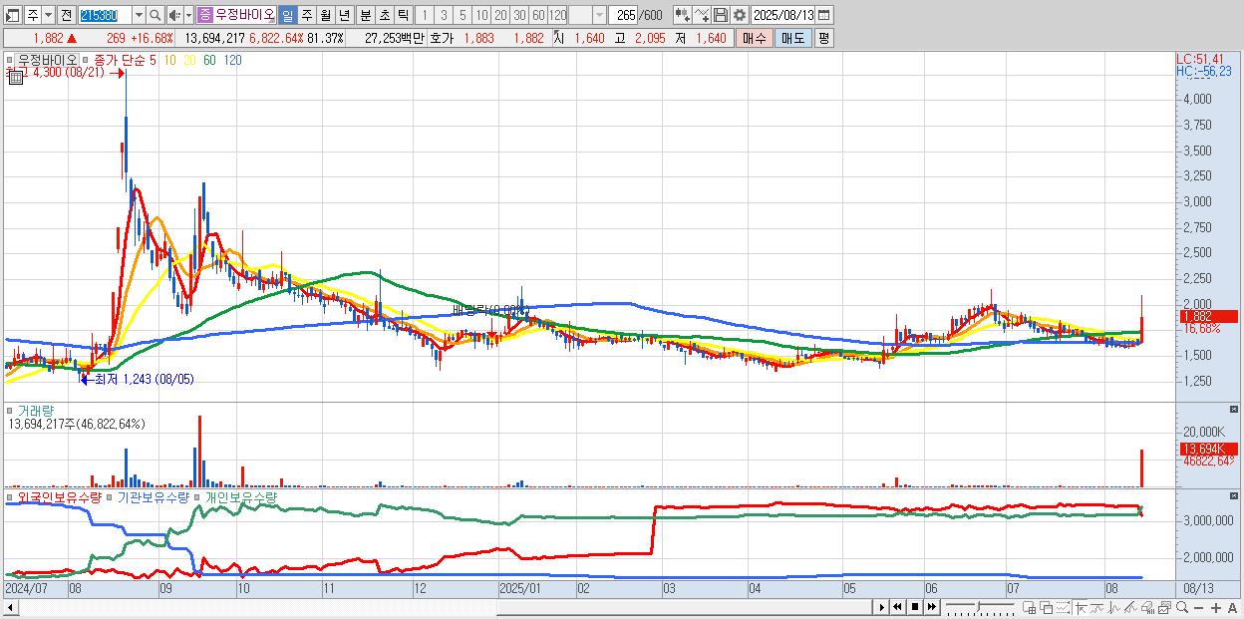Click the 평 button
This screenshot has height=619, width=1244.
pos(823,38)
